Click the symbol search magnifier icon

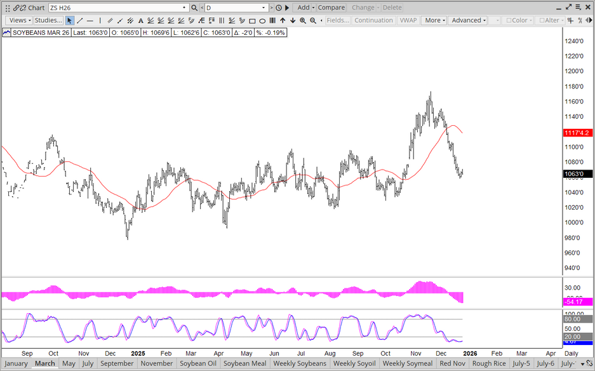pyautogui.click(x=194, y=8)
